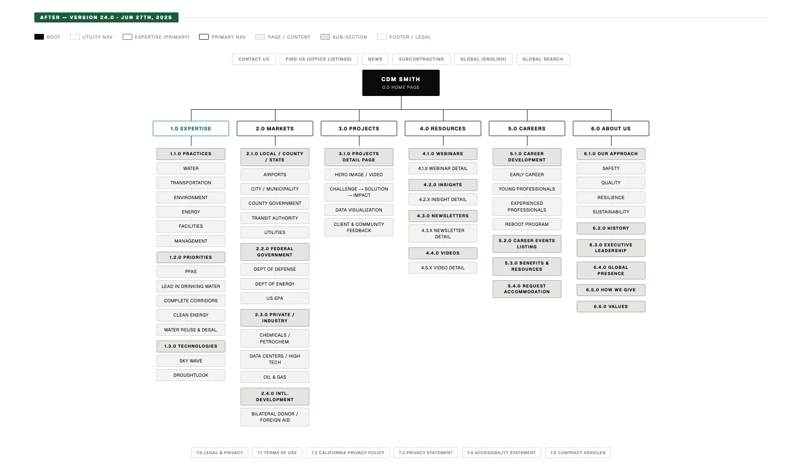The width and height of the screenshot is (802, 468).
Task: Click the teal Expertise (Primary) legend swatch
Action: [x=127, y=37]
